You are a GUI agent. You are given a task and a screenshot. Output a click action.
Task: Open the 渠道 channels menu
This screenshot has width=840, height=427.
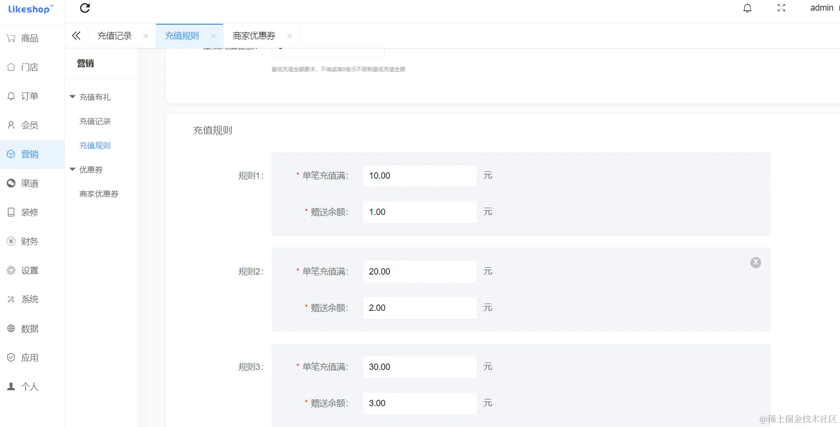tap(32, 183)
